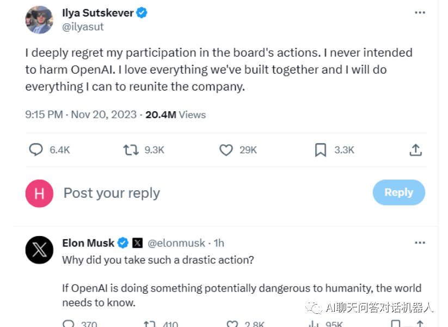The height and width of the screenshot is (327, 448).
Task: Open more options for Ilya's post
Action: (x=420, y=13)
